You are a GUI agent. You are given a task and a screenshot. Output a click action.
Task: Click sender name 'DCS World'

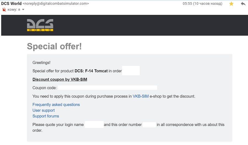11,4
